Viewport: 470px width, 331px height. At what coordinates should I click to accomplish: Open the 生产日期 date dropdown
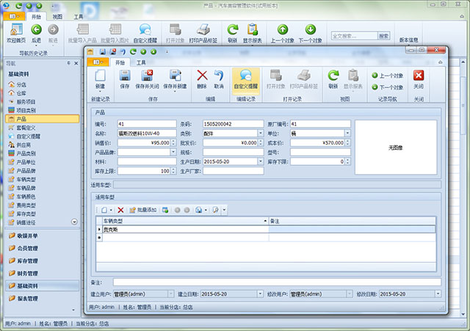(x=261, y=161)
